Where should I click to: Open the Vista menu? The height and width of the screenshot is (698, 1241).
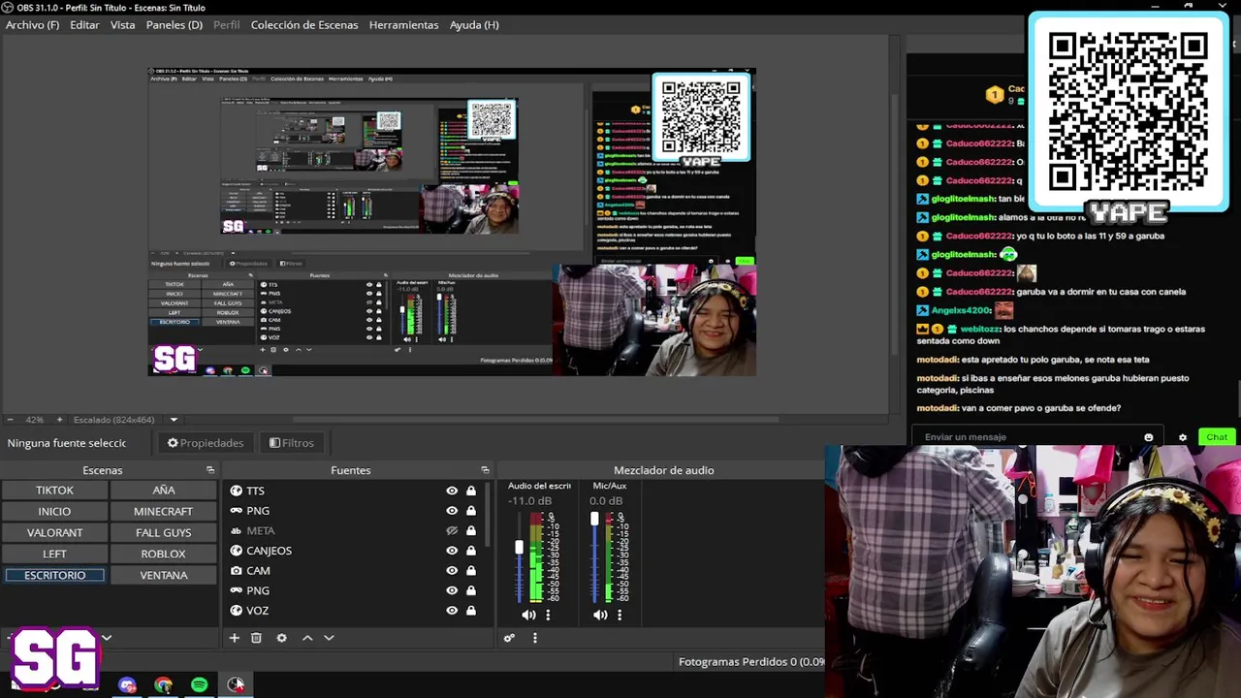click(122, 24)
